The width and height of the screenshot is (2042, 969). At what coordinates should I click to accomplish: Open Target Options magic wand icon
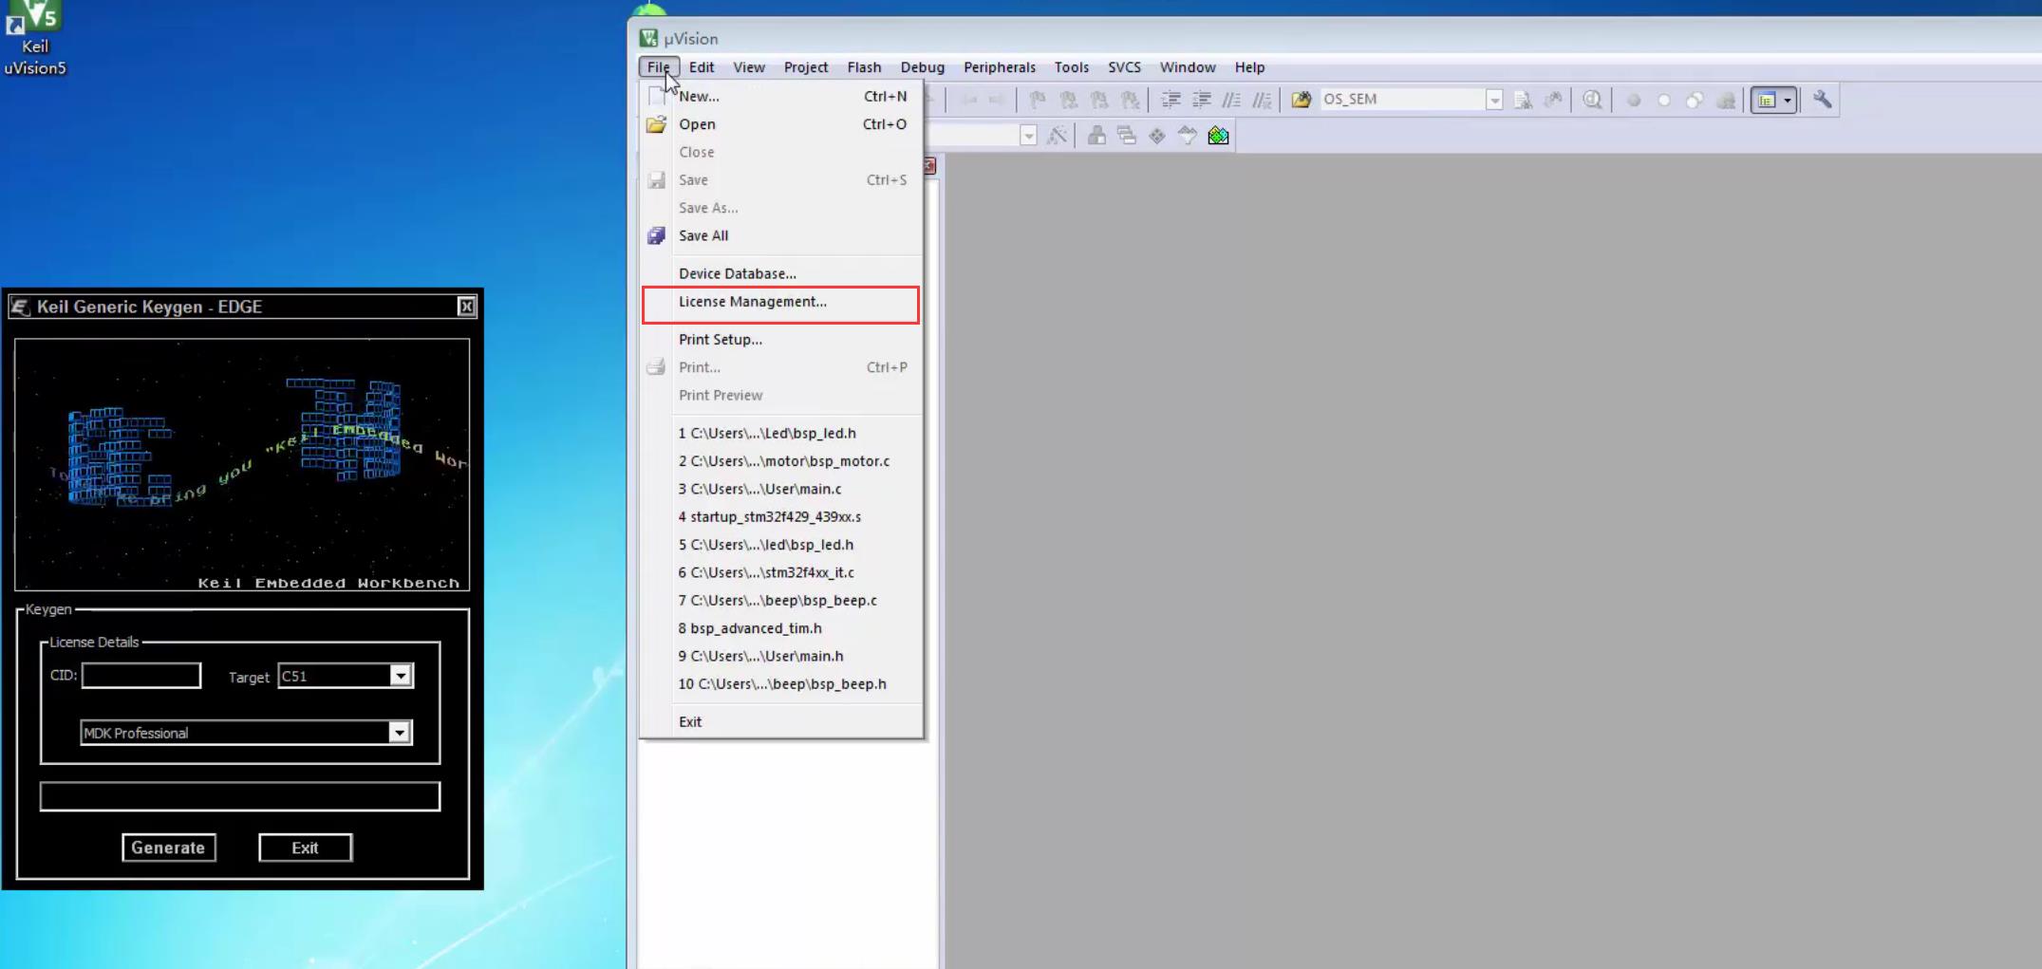click(1057, 136)
